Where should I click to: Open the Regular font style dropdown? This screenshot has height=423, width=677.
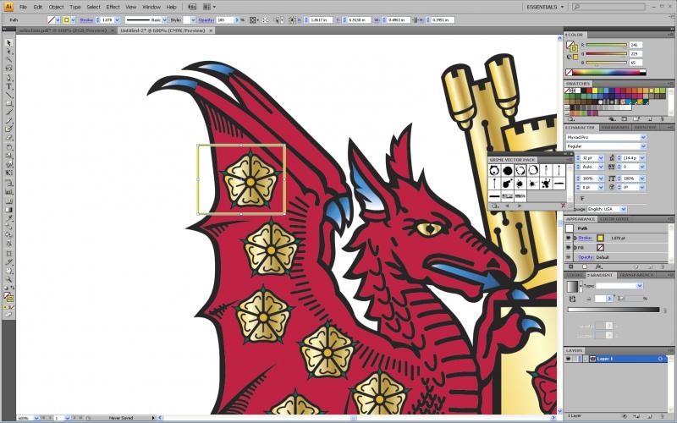[643, 146]
